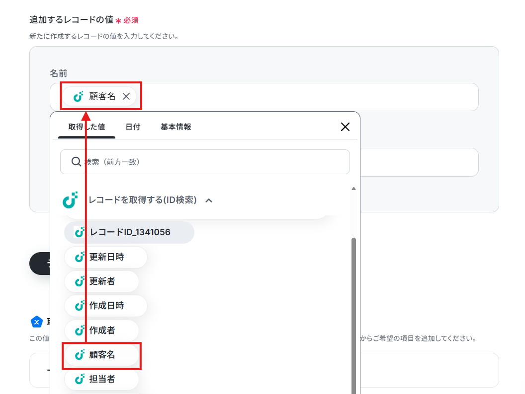Image resolution: width=525 pixels, height=394 pixels.
Task: Remove the 顧客名 tag with its X icon
Action: coord(126,96)
